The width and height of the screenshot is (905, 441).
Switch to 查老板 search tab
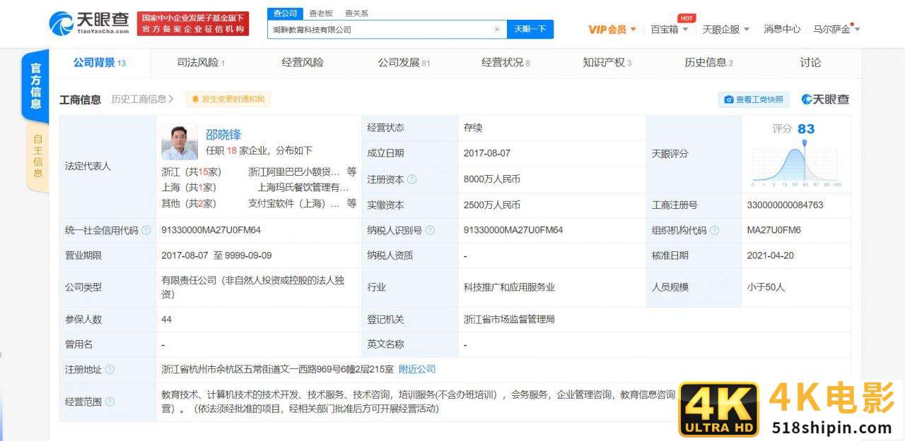(321, 13)
